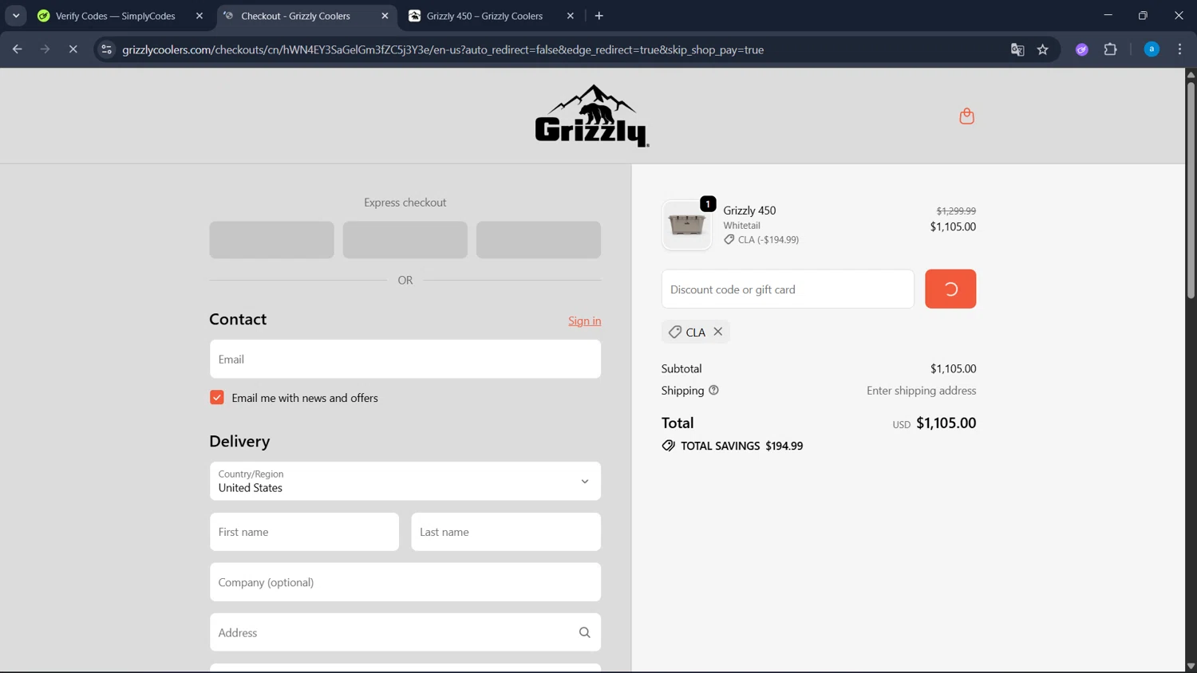Image resolution: width=1197 pixels, height=673 pixels.
Task: Open the purple extension icon
Action: pyautogui.click(x=1082, y=49)
